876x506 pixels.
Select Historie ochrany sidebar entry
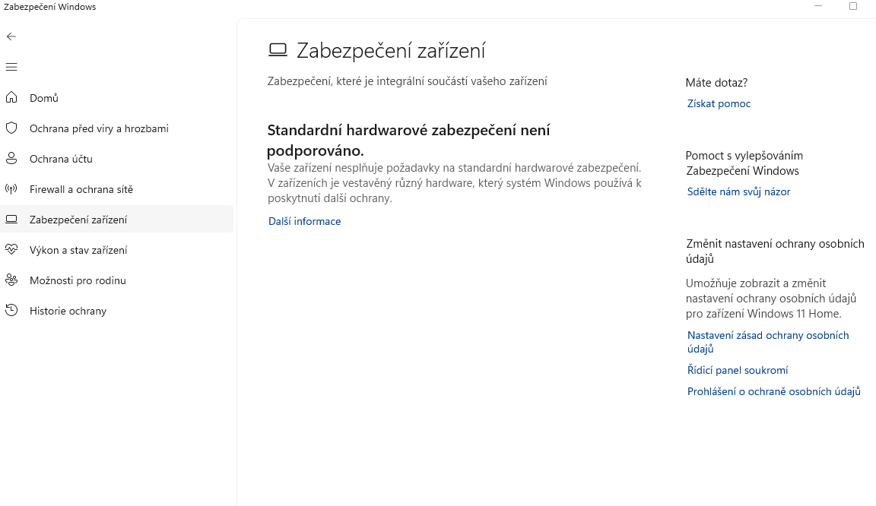pos(68,310)
